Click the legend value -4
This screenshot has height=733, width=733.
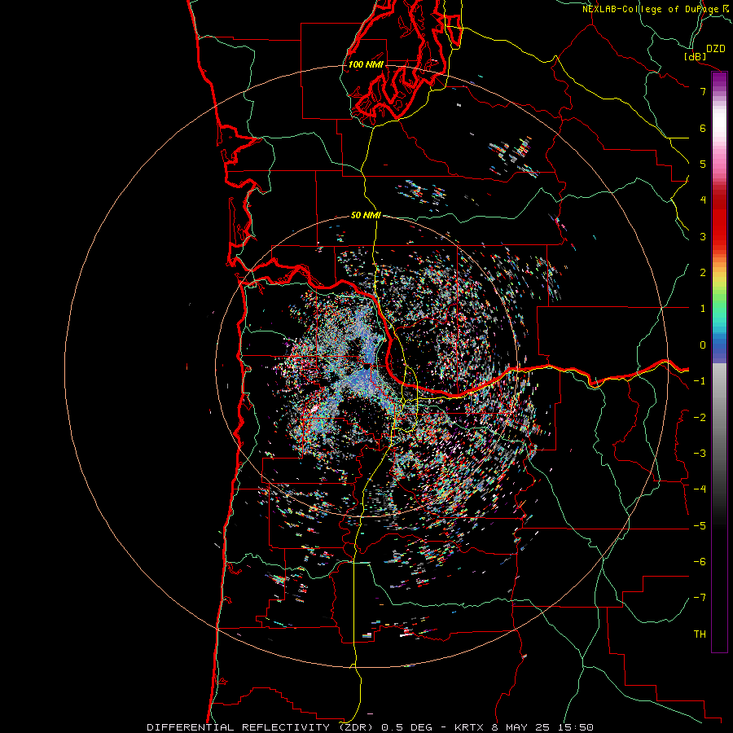[700, 489]
